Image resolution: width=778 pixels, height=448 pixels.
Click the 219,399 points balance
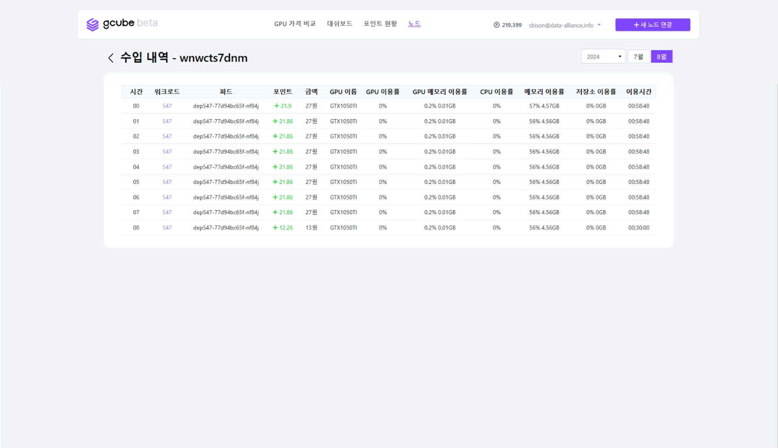[x=511, y=25]
